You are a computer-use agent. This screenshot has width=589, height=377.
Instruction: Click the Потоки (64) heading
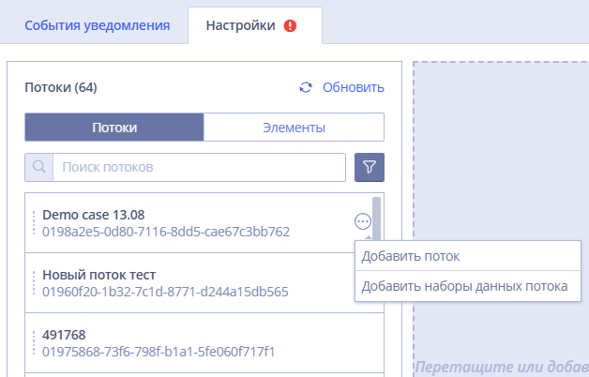tap(61, 87)
